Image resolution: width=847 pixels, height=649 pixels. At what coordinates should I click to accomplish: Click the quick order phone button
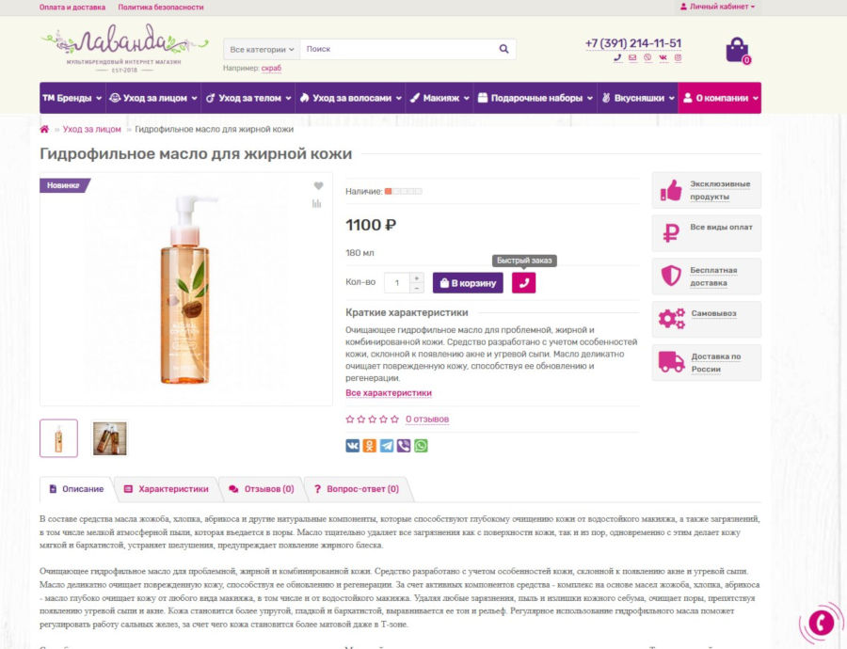click(523, 283)
